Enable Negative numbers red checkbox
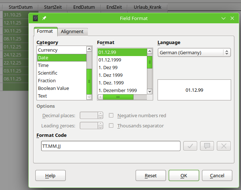The height and width of the screenshot is (190, 241). (x=111, y=116)
